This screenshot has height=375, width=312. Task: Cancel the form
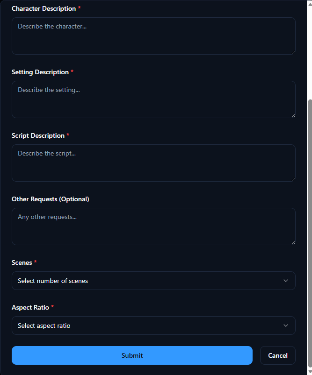coord(277,355)
